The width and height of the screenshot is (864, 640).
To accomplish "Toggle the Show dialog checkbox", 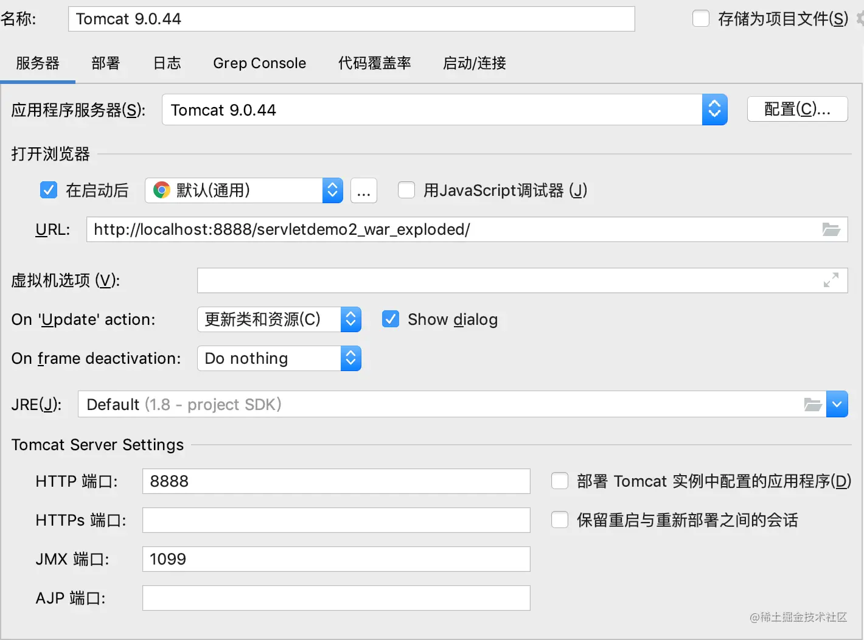I will pos(391,319).
